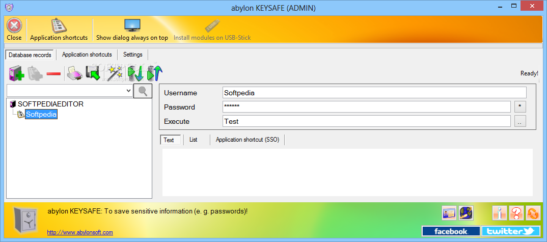The height and width of the screenshot is (242, 547).
Task: Select the List sub-tab
Action: [193, 140]
